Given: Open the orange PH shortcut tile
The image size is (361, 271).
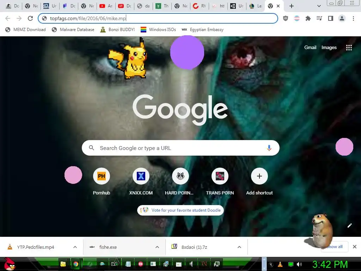Looking at the screenshot, I should (102, 176).
